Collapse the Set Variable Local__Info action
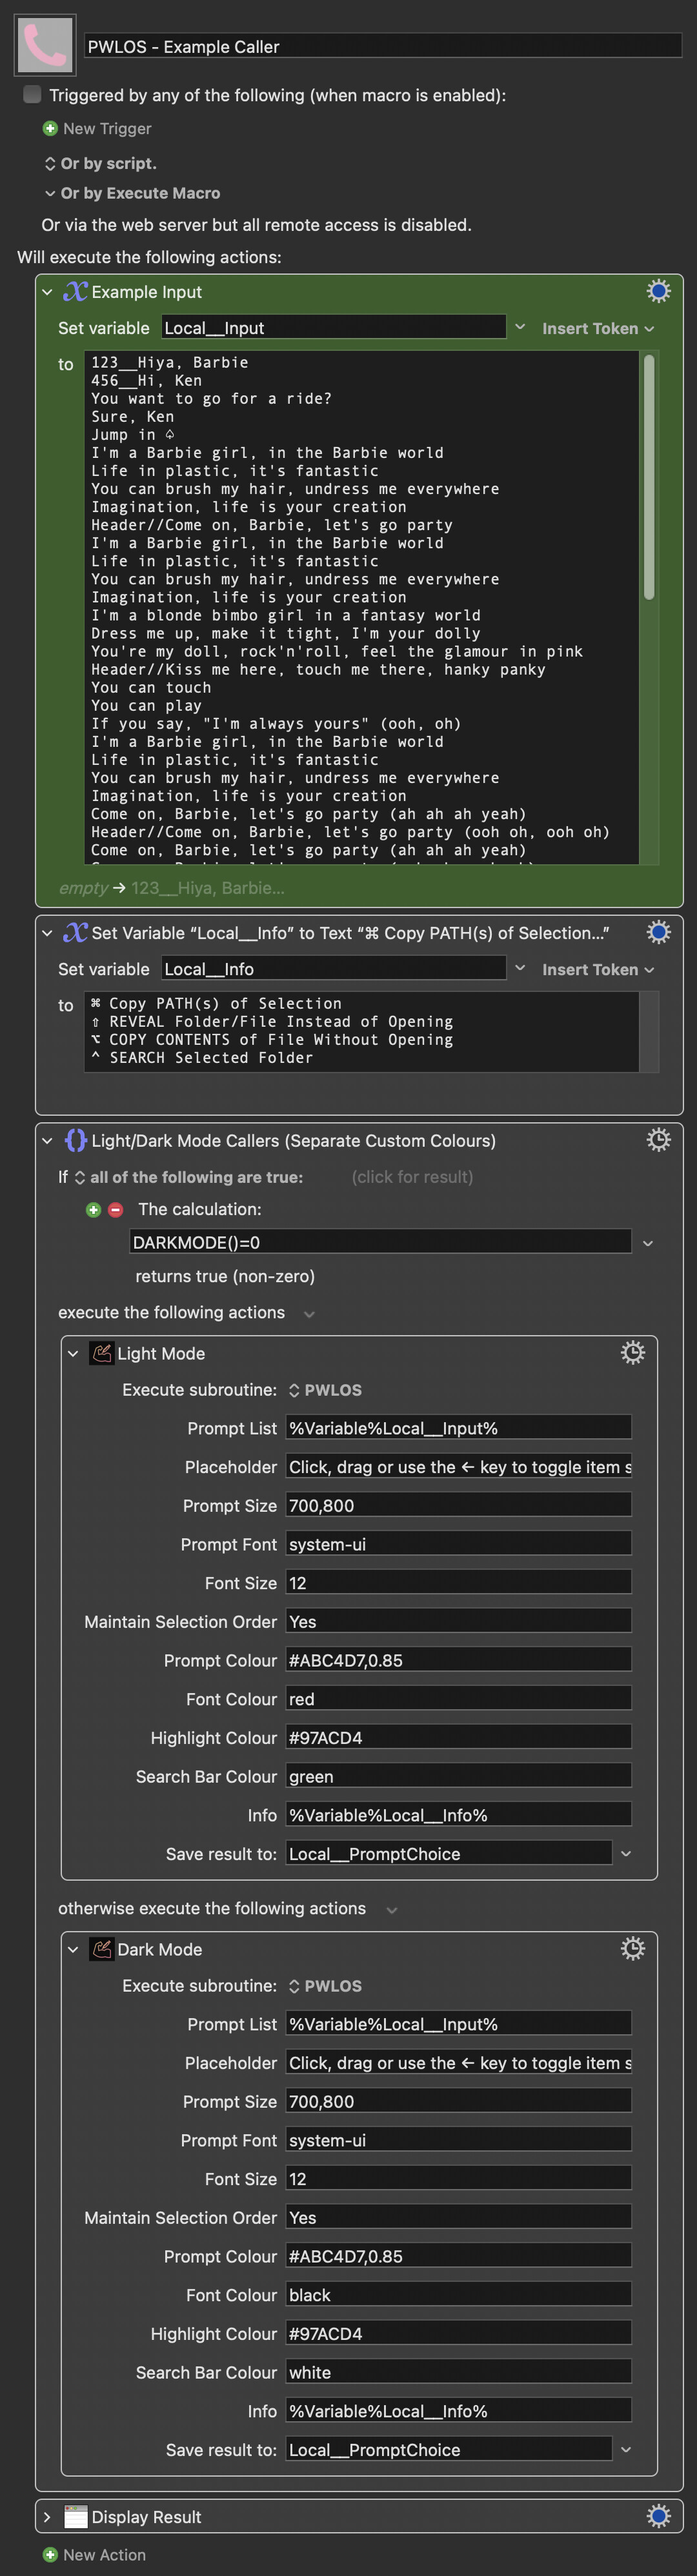697x2576 pixels. point(47,933)
